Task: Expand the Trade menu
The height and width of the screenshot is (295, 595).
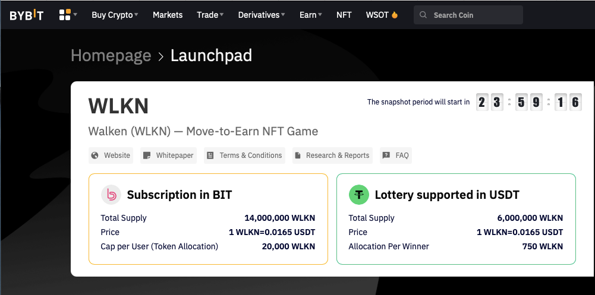Action: coord(210,15)
